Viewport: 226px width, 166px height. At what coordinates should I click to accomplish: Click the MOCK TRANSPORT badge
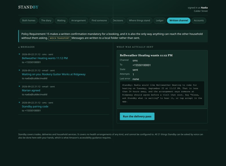tap(60, 38)
